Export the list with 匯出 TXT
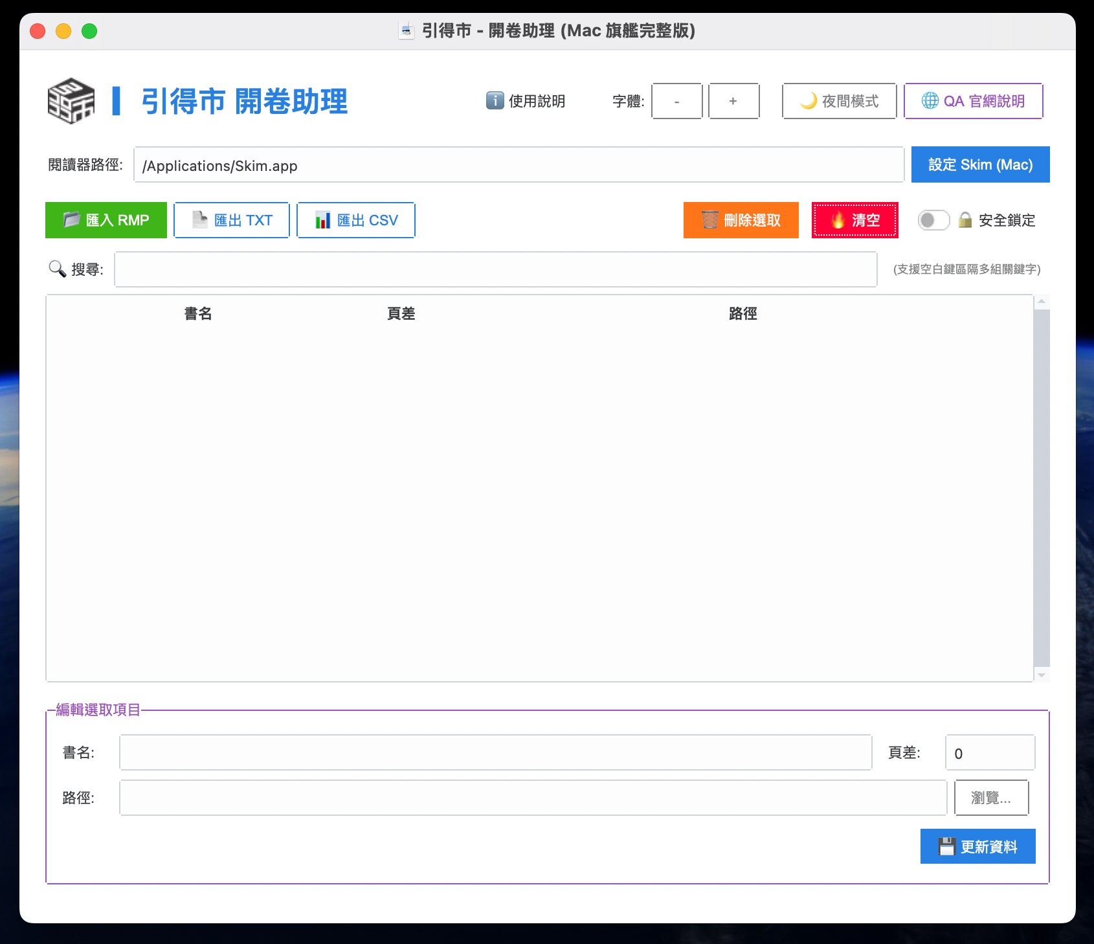This screenshot has height=944, width=1094. pyautogui.click(x=232, y=220)
